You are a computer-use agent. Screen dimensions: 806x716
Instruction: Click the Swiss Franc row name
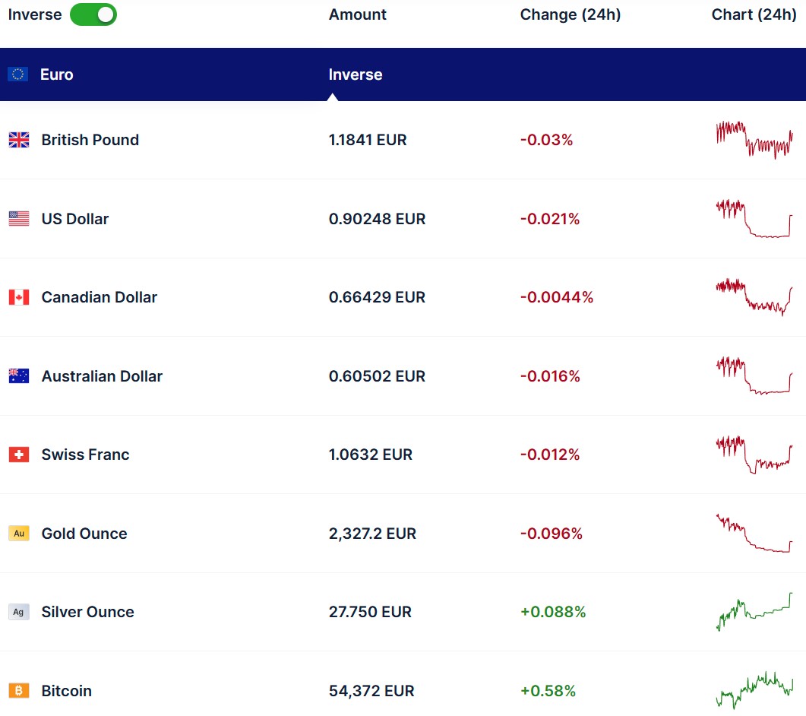(x=85, y=455)
